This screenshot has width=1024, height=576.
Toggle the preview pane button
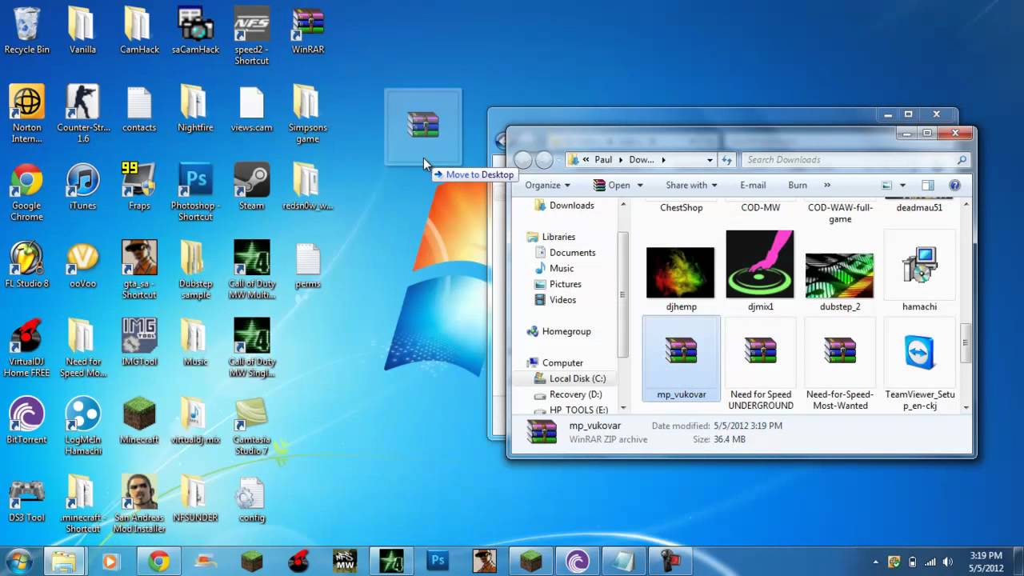[928, 185]
